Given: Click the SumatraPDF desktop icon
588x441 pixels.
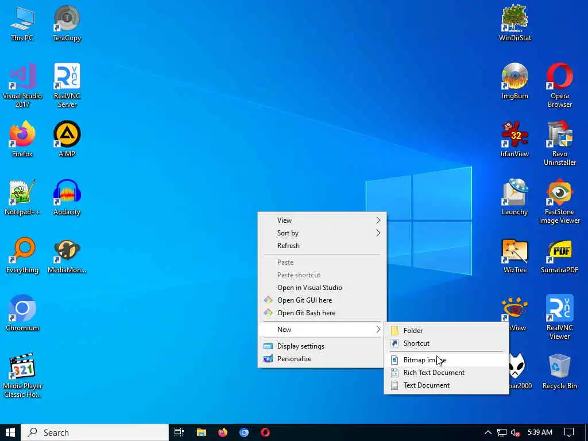Looking at the screenshot, I should (x=559, y=256).
